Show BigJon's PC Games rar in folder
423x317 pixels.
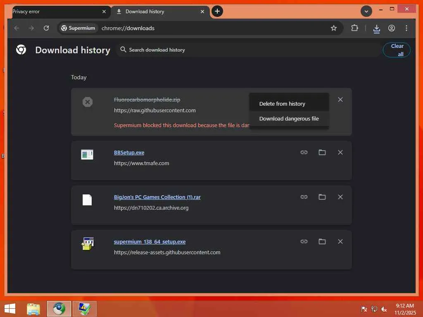point(322,197)
